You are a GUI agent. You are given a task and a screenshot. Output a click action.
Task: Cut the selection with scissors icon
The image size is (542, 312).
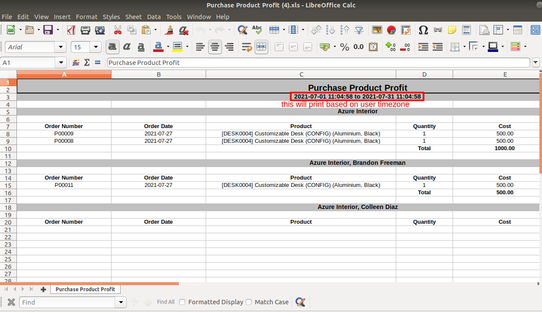(x=118, y=30)
